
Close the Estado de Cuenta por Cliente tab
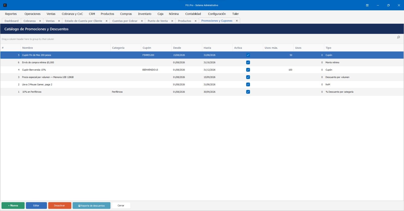pos(107,21)
